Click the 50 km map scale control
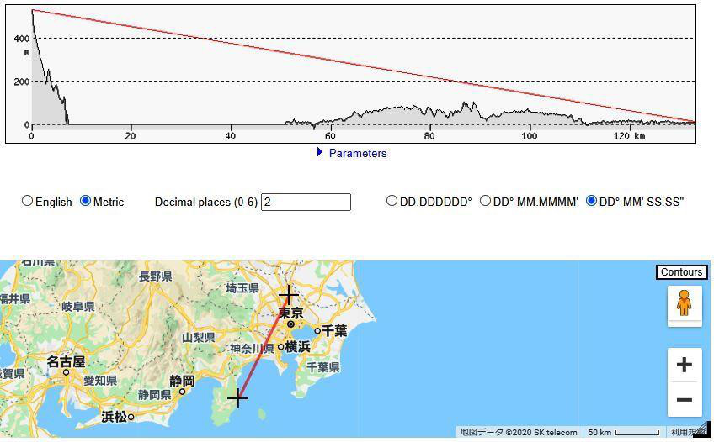The width and height of the screenshot is (714, 442). click(x=623, y=432)
